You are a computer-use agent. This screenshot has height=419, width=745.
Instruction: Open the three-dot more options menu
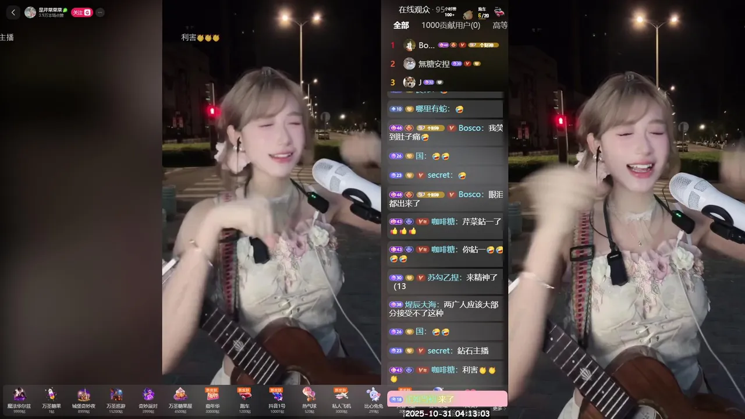coord(100,12)
